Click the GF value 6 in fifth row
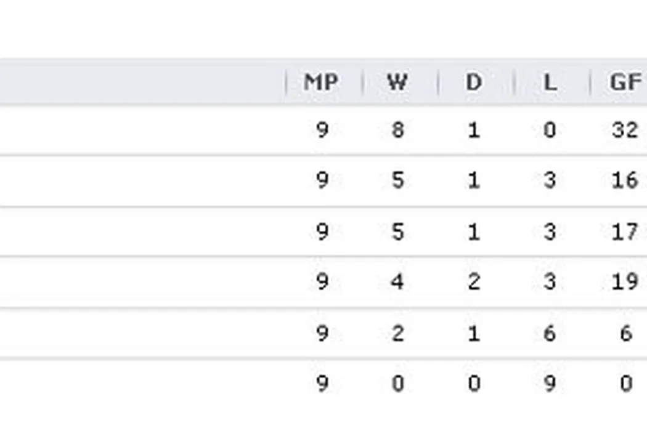This screenshot has height=431, width=647. click(x=626, y=333)
